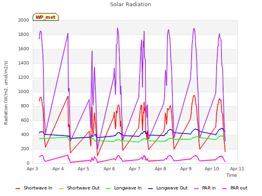Click the magenta PAR out legend swatch
The height and width of the screenshot is (196, 262).
coord(225,189)
